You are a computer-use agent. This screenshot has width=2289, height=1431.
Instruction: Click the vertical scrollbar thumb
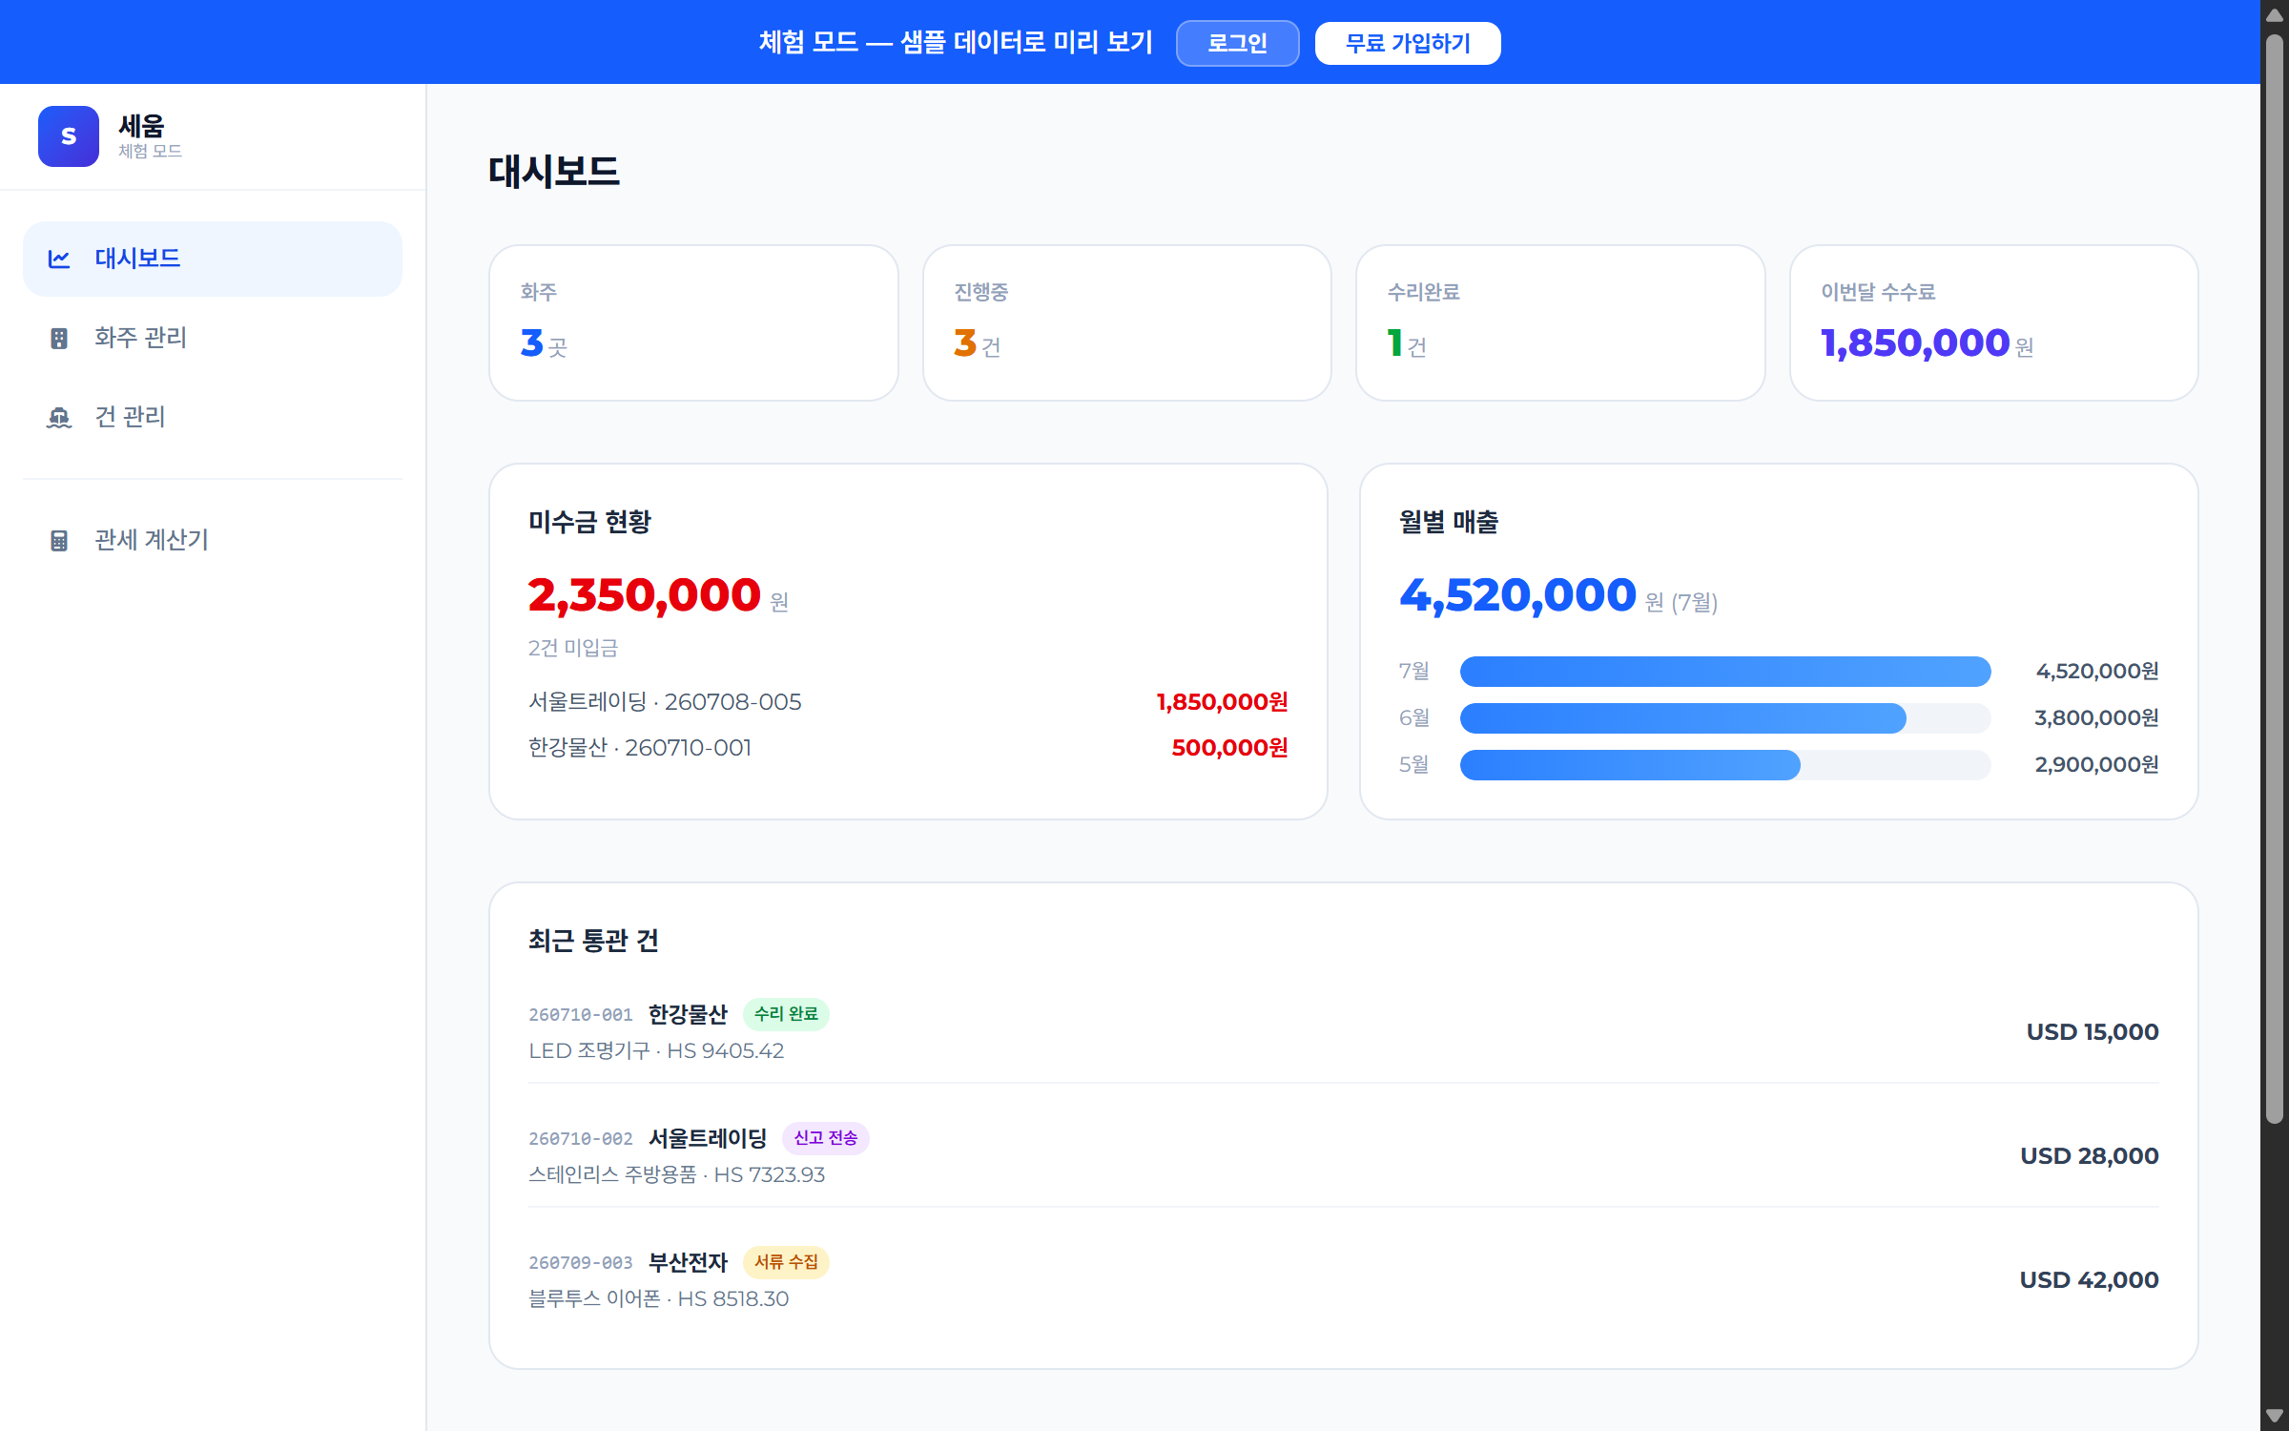[2275, 579]
